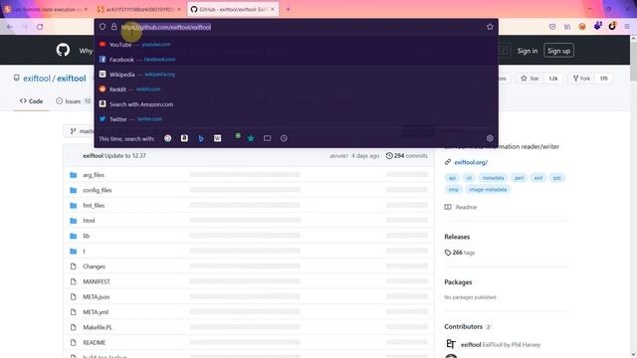Open the Makefile.PL file
Viewport: 637px width, 358px height.
[98, 327]
